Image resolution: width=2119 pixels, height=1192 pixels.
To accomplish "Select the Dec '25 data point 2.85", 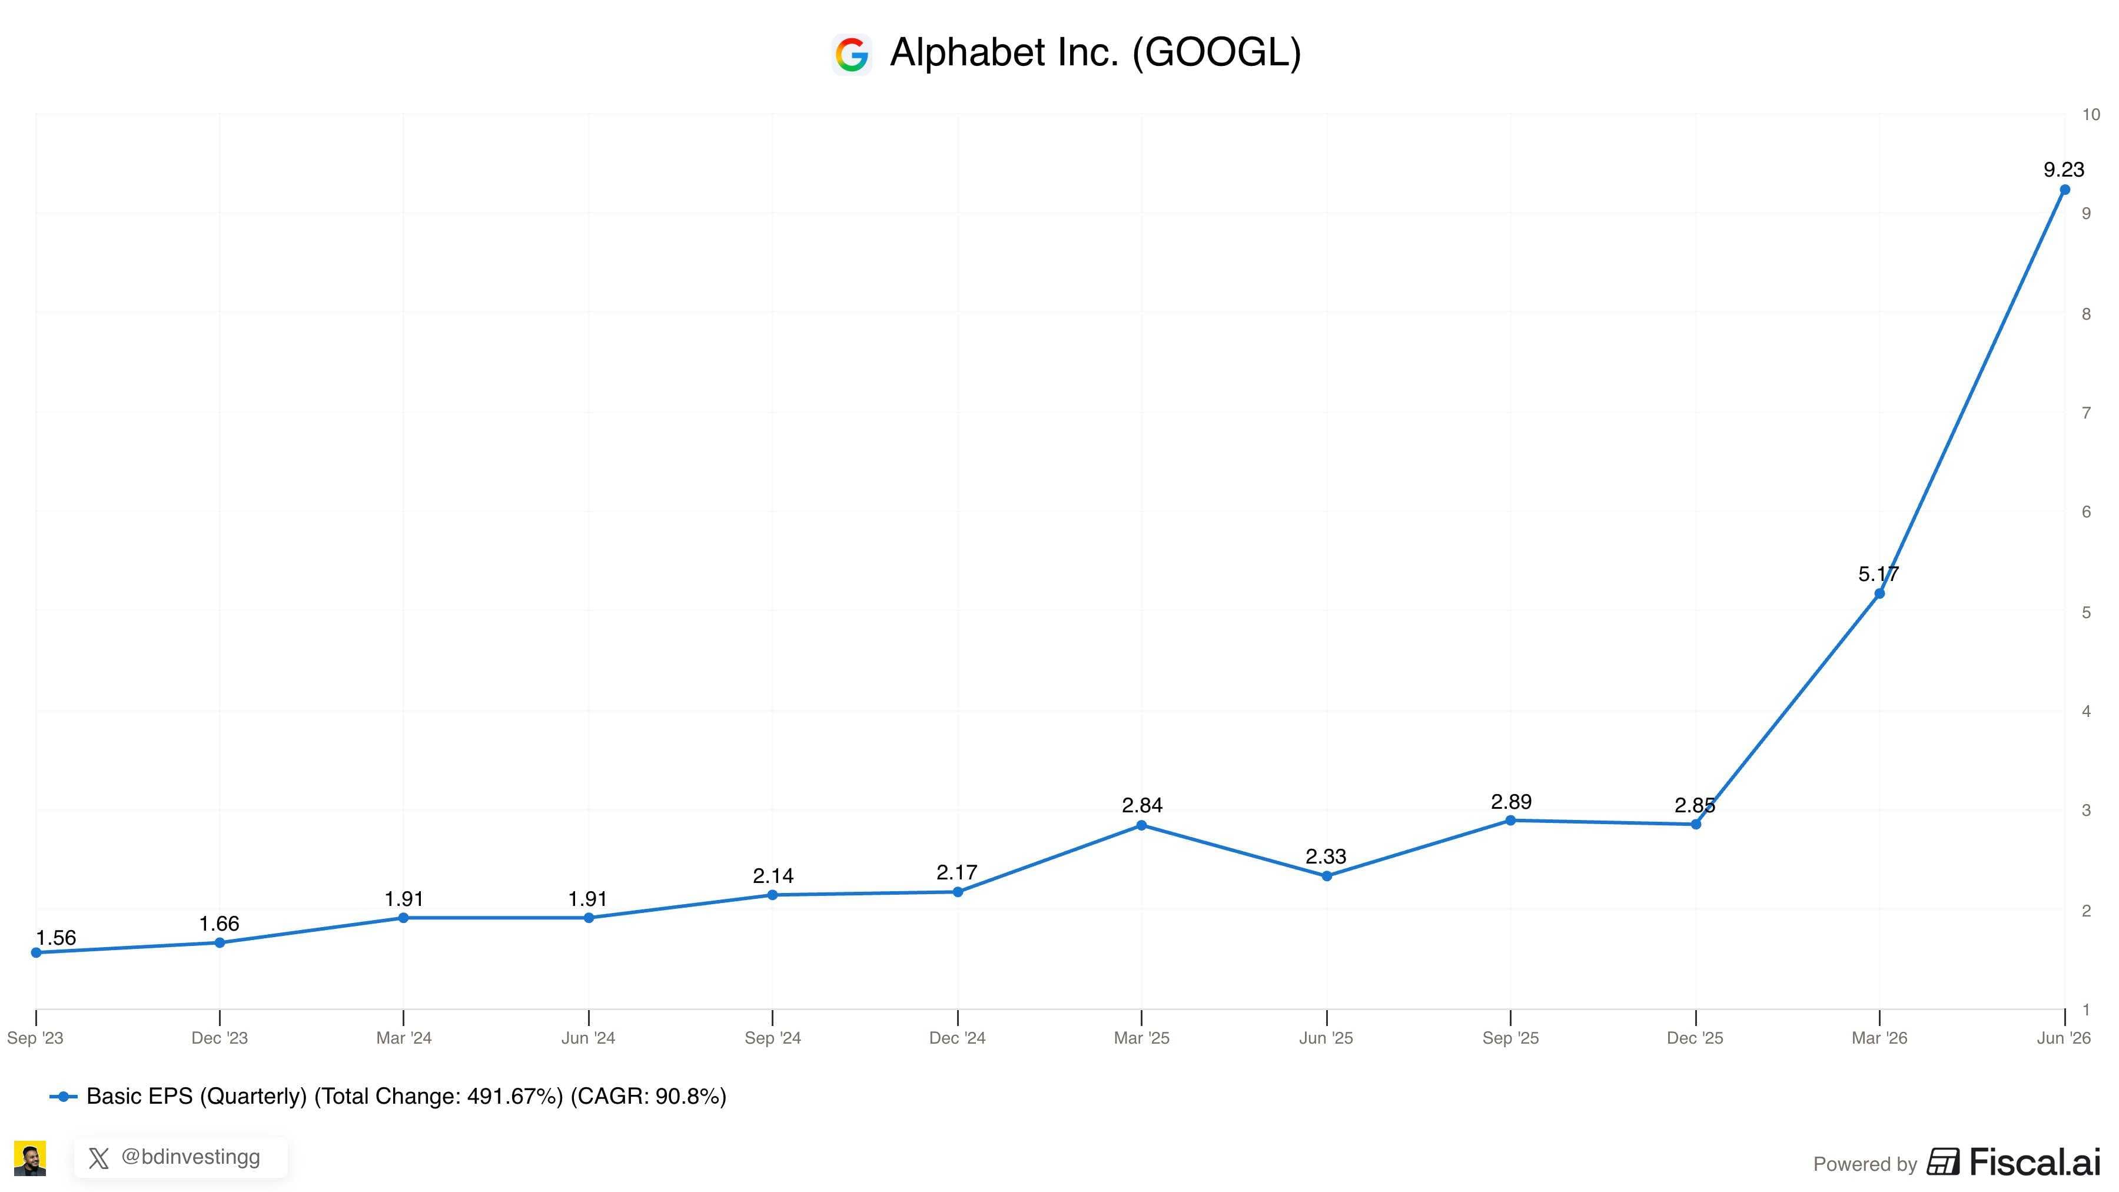I will 1695,824.
